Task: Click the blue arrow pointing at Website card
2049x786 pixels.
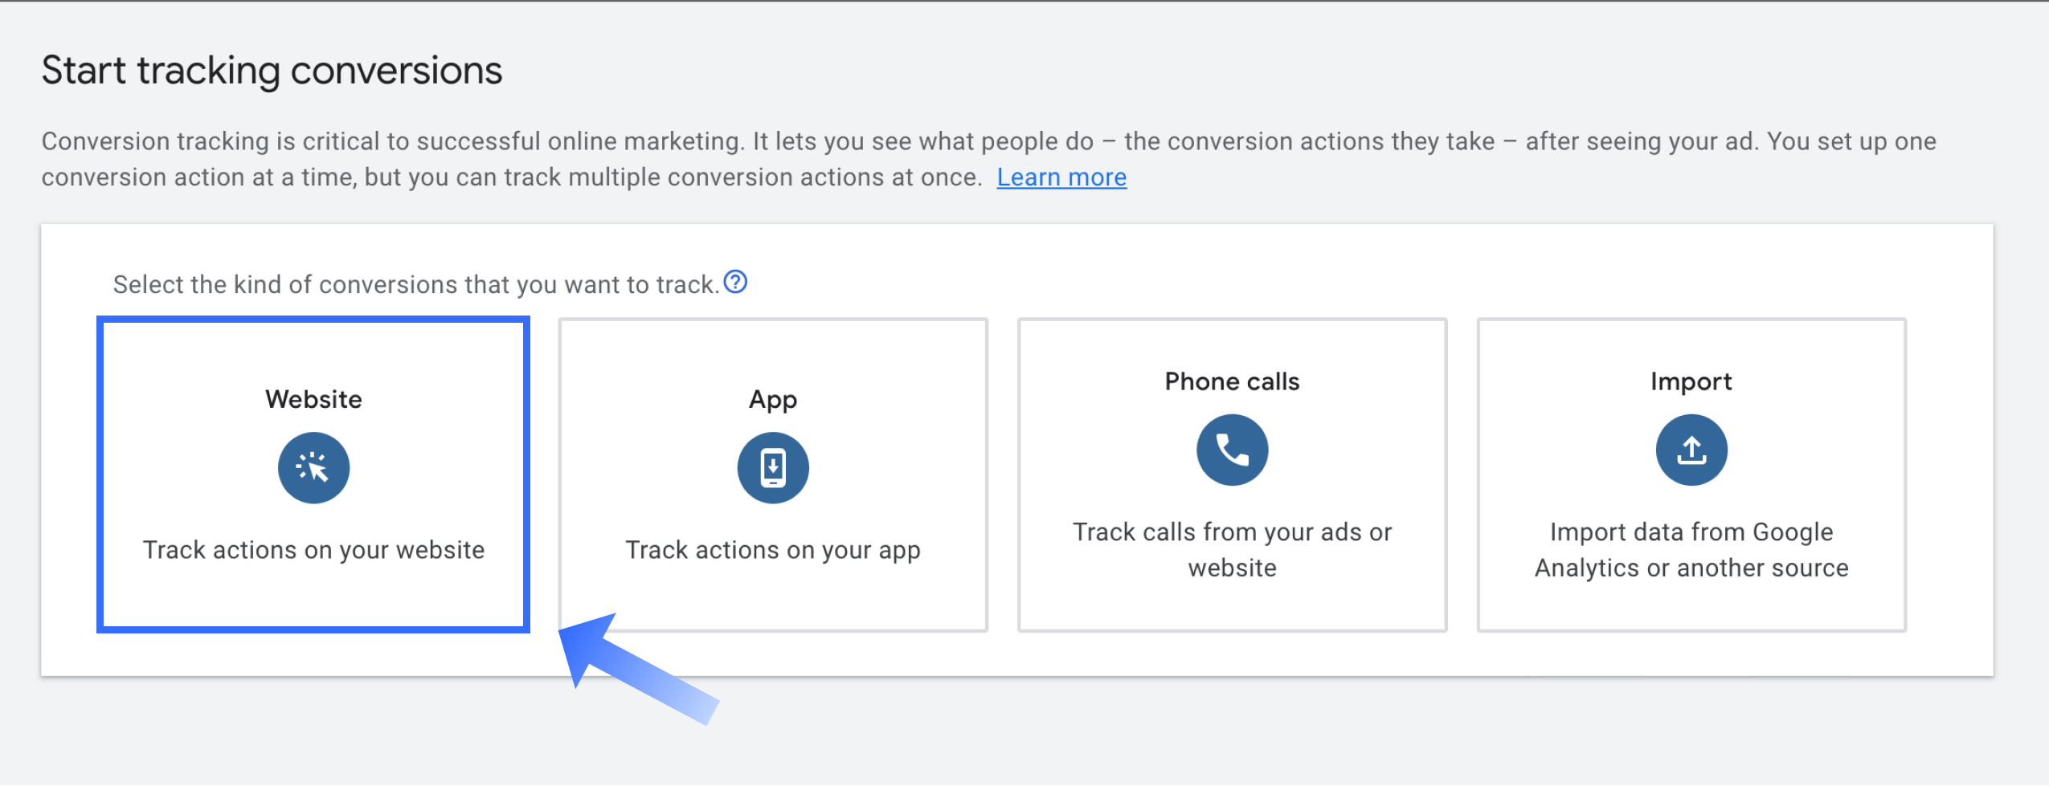Action: pos(635,666)
